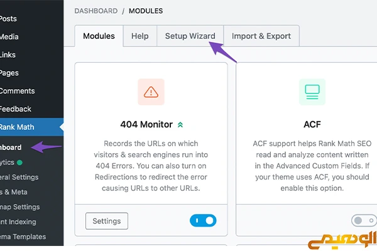This screenshot has width=377, height=251.
Task: Click the 404 Monitor module title
Action: (x=146, y=124)
